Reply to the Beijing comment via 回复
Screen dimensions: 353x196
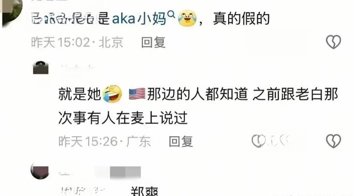click(x=153, y=42)
